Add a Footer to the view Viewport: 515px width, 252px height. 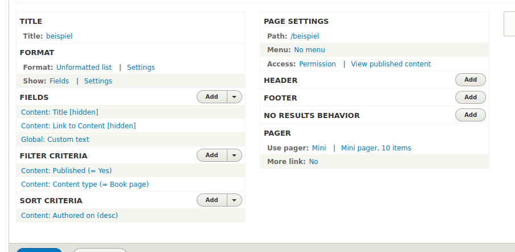[x=470, y=98]
